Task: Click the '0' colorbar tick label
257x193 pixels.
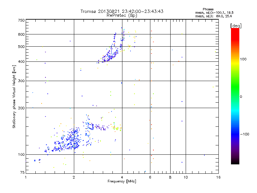Action: pos(241,96)
